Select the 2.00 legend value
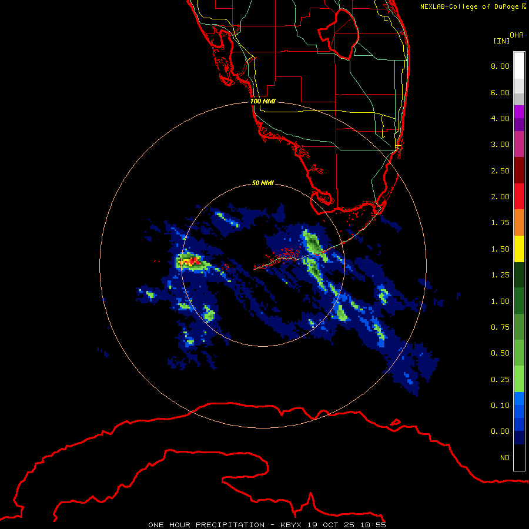 pos(500,197)
